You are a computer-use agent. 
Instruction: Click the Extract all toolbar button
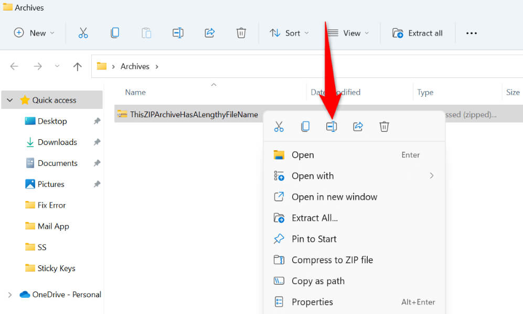coord(417,33)
